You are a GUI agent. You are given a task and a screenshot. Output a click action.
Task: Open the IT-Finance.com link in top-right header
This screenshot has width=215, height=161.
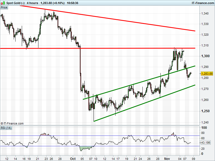203,3
